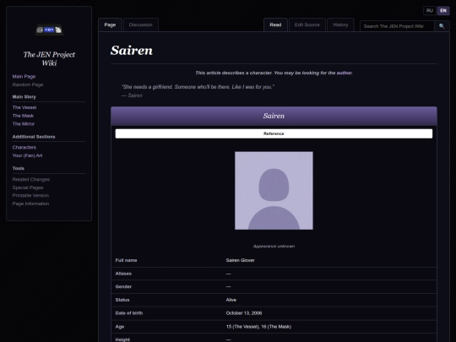Click the age value '15 (The Vessel), 16 (The Mask)'
Viewport: 456px width, 342px height.
point(258,327)
